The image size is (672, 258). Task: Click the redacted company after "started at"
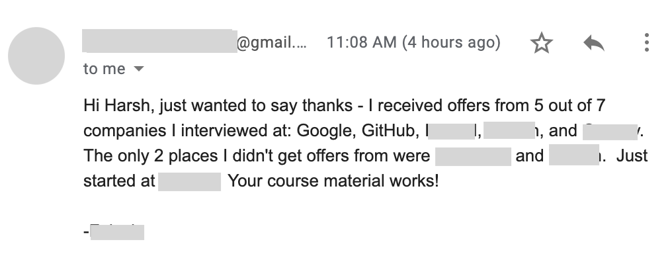[x=189, y=181]
